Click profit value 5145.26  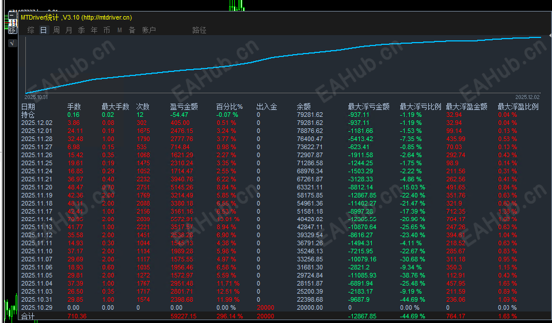tap(182, 187)
